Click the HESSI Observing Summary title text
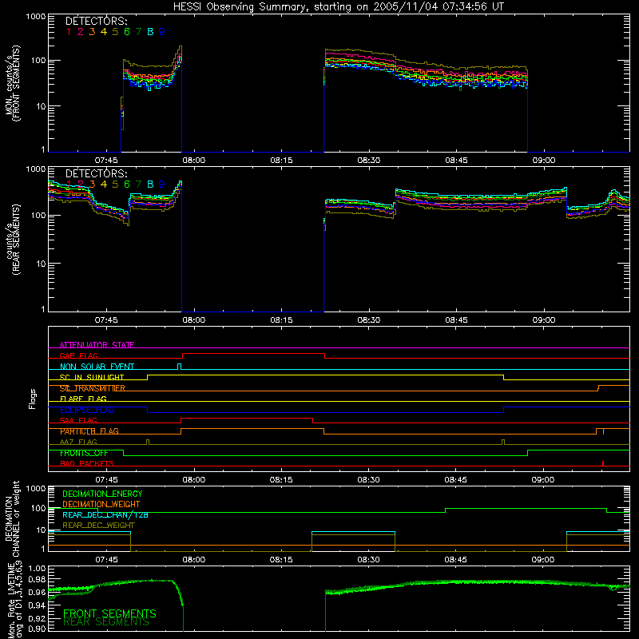Viewport: 639px width, 639px height. [338, 7]
